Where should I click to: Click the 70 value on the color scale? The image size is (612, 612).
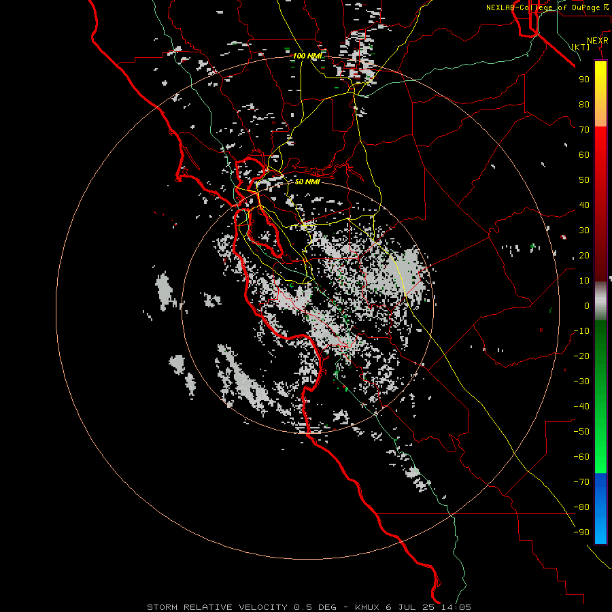[584, 130]
